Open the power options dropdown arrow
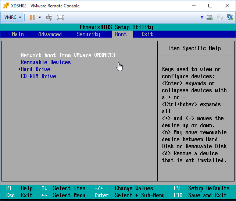 click(x=40, y=17)
